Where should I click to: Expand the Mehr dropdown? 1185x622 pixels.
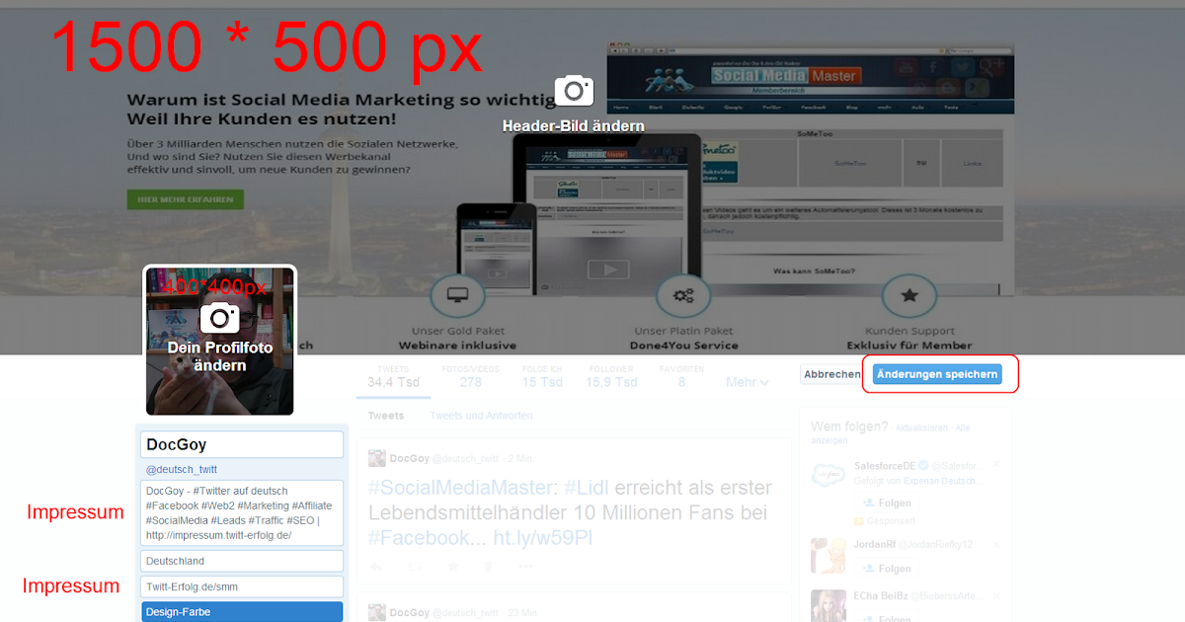point(748,382)
